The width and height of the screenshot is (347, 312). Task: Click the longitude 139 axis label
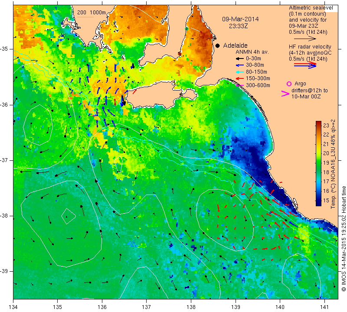(236, 307)
